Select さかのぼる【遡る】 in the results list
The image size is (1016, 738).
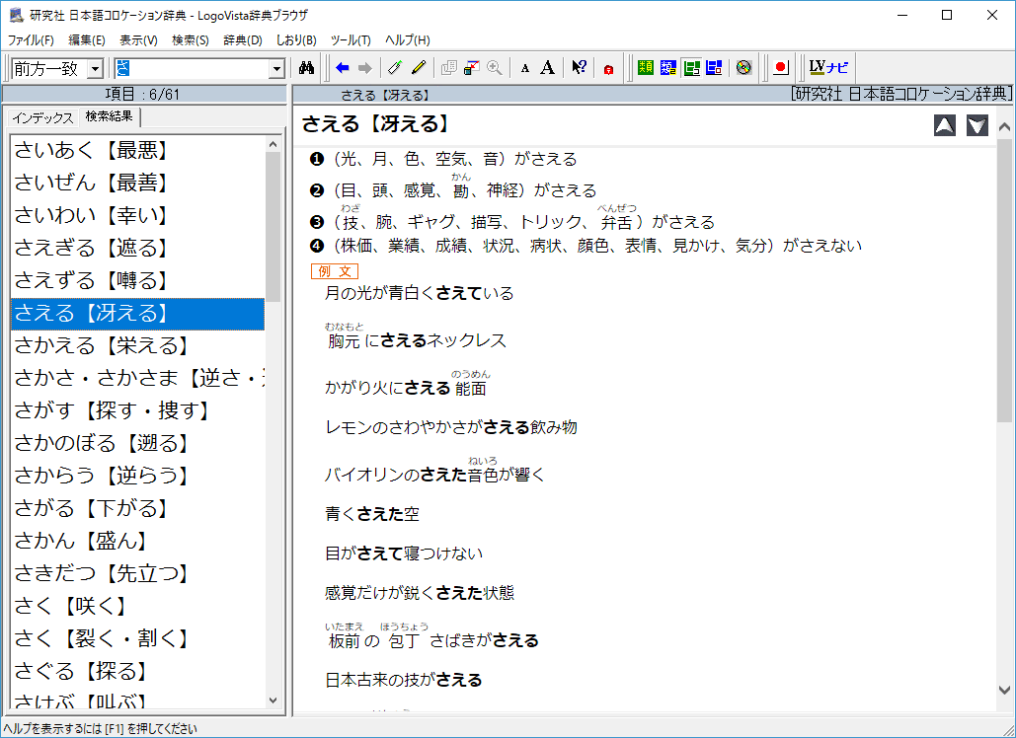click(137, 443)
